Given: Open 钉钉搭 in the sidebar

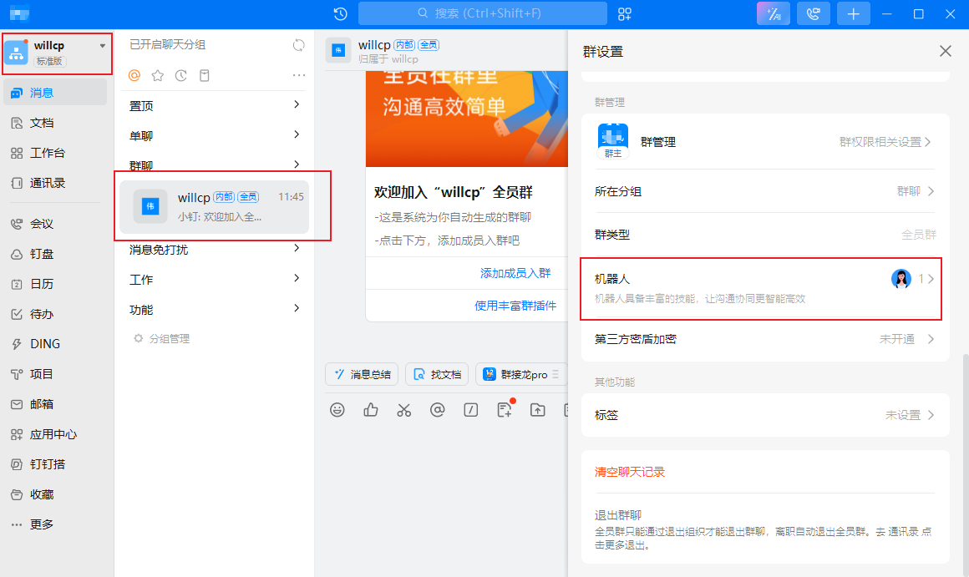Looking at the screenshot, I should [x=55, y=464].
